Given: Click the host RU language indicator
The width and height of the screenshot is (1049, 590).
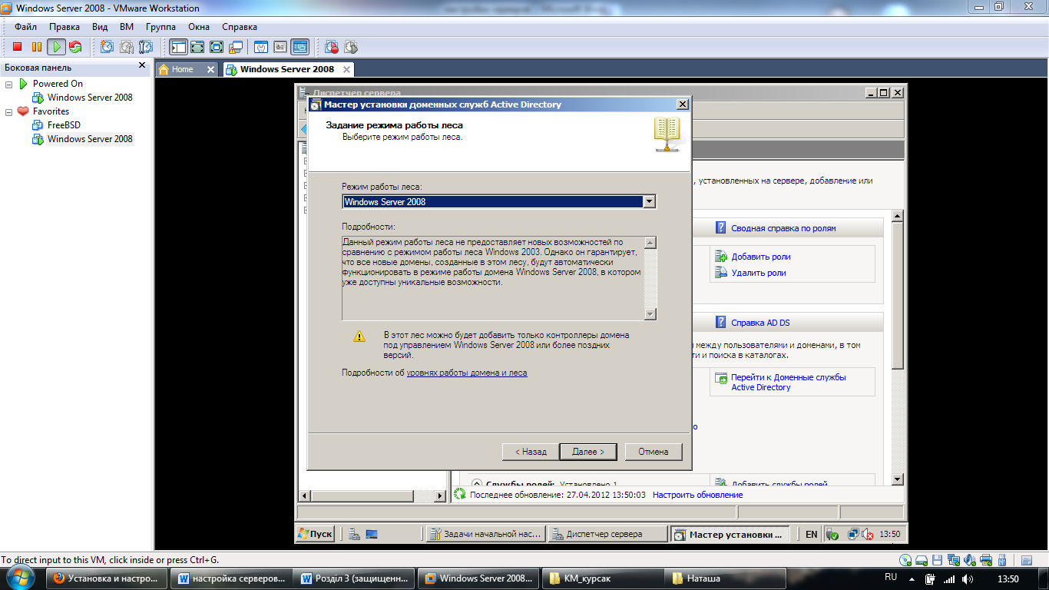Looking at the screenshot, I should pyautogui.click(x=891, y=576).
